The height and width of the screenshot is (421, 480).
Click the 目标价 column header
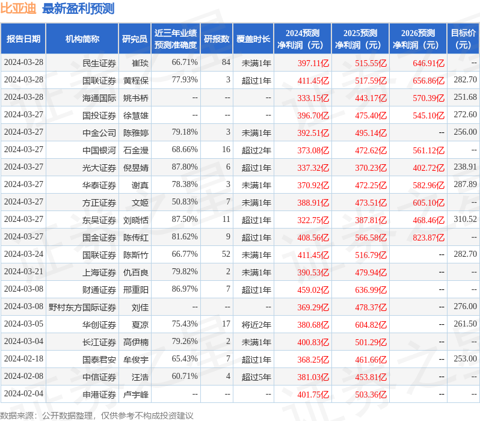464,38
